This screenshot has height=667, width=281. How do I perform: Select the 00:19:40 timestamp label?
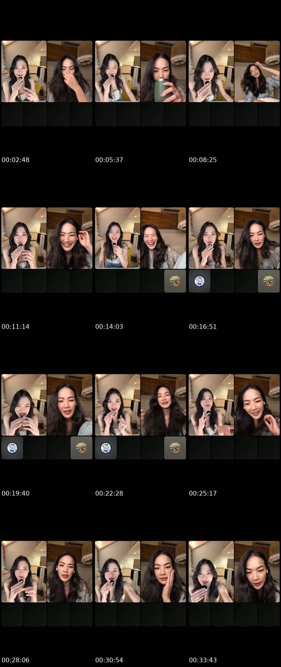(16, 493)
